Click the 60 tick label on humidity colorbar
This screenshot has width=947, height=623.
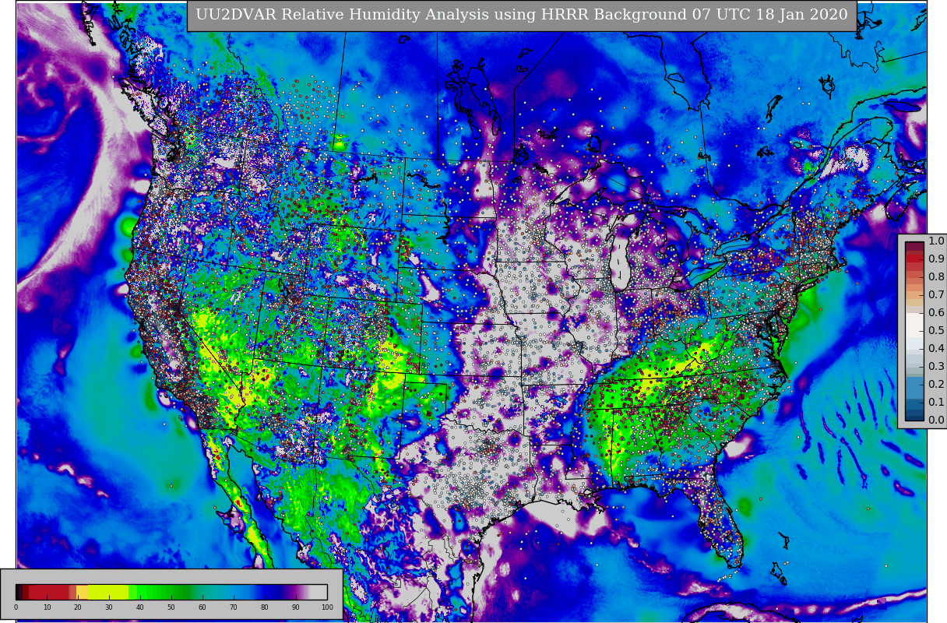click(202, 607)
